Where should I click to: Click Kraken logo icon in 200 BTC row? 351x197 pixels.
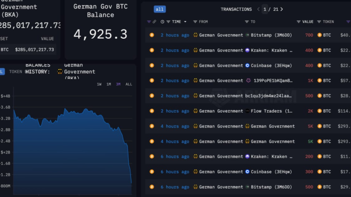247,156
